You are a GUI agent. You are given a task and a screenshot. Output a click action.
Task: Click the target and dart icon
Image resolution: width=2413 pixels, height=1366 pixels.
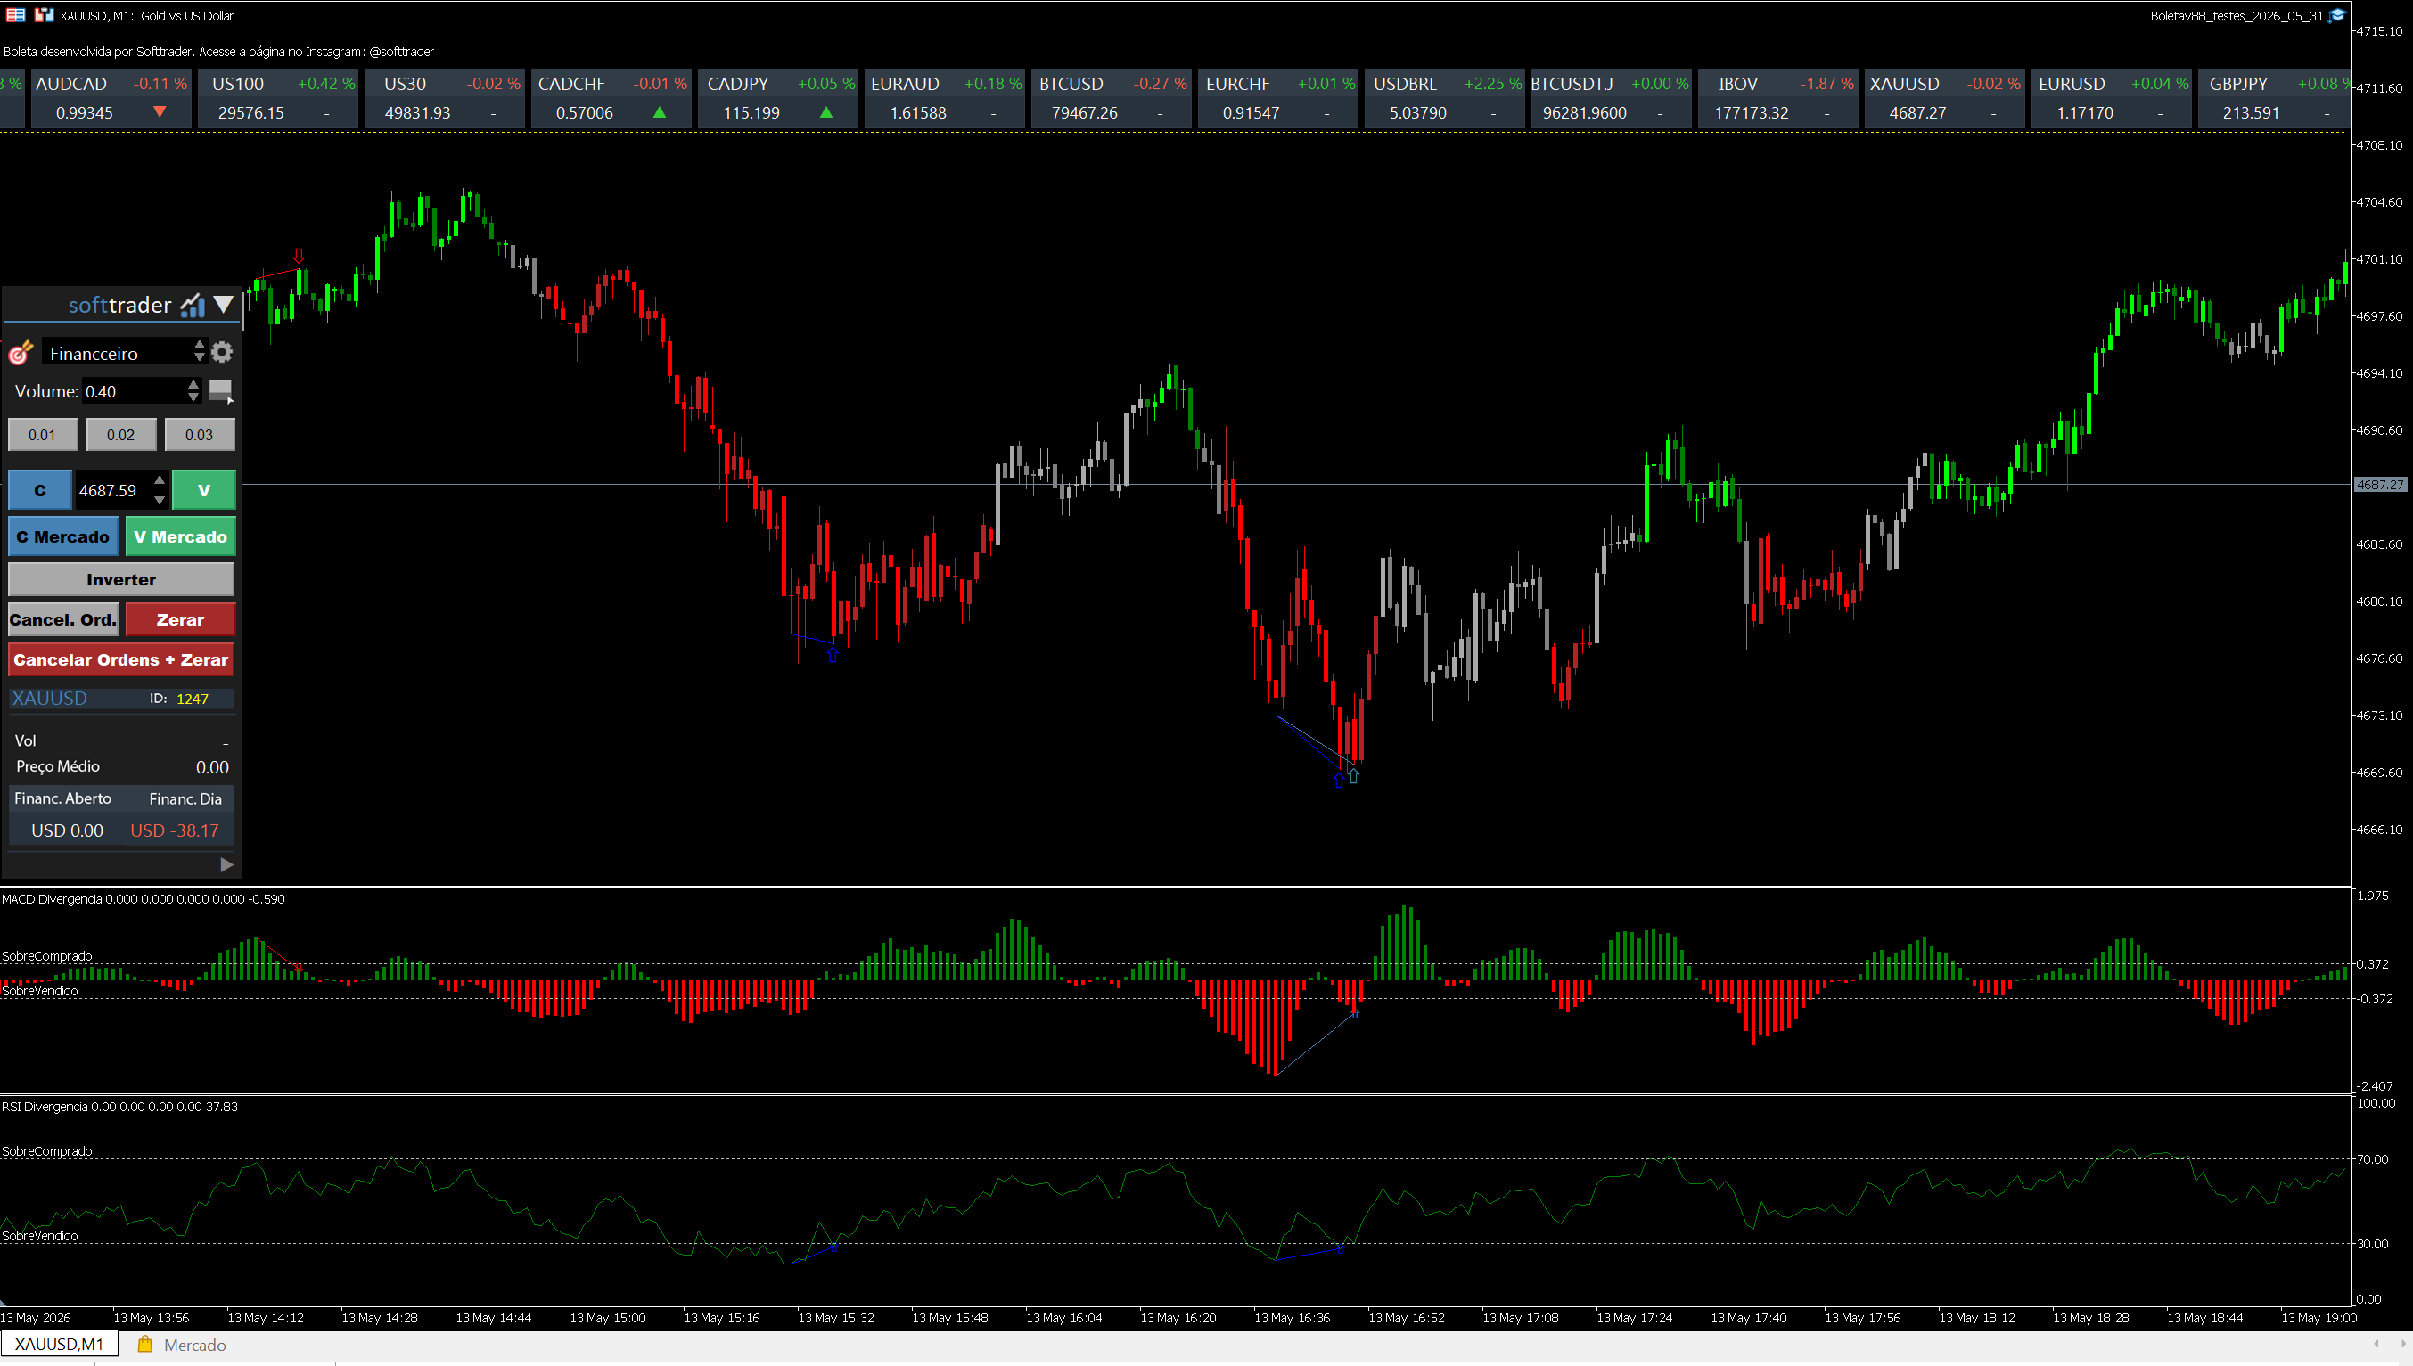pyautogui.click(x=21, y=353)
